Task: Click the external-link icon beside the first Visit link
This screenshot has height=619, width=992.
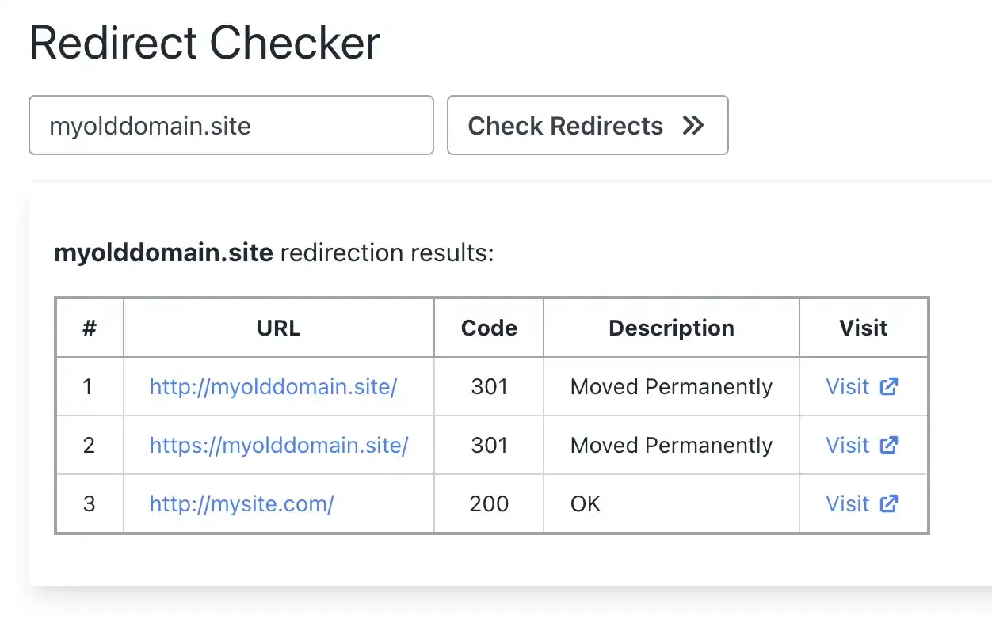Action: pyautogui.click(x=889, y=386)
